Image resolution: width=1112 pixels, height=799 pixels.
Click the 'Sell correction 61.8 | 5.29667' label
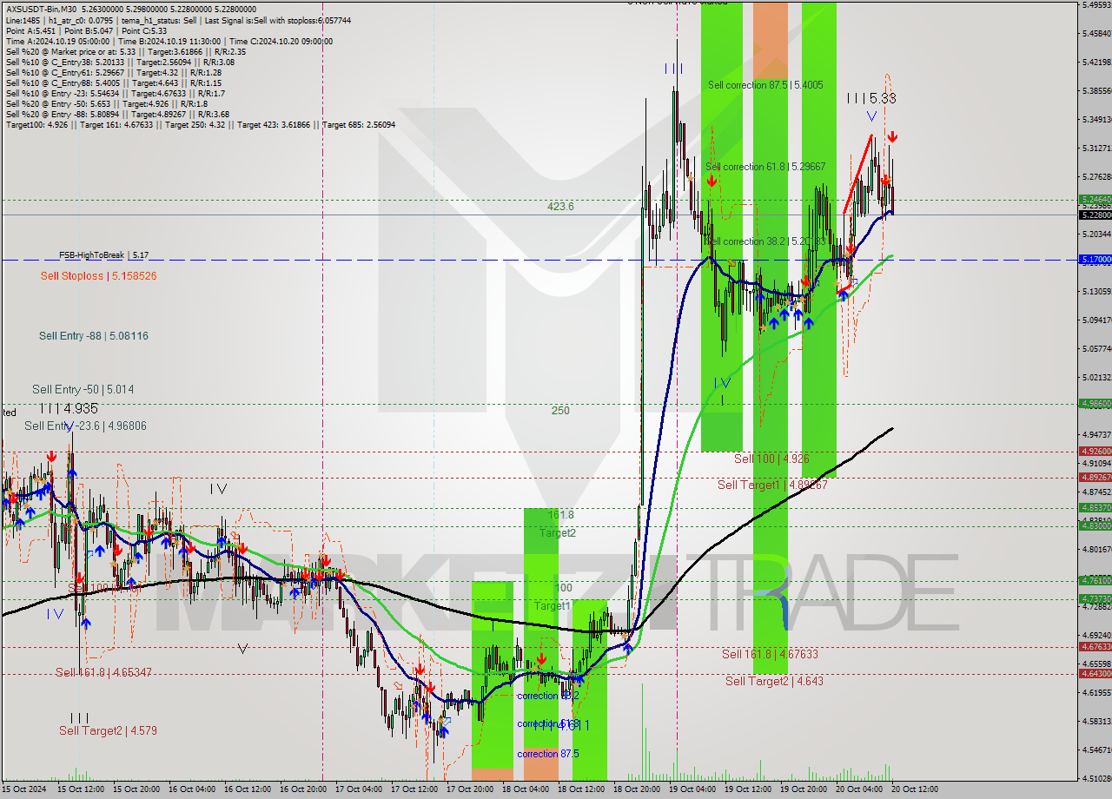click(x=765, y=166)
